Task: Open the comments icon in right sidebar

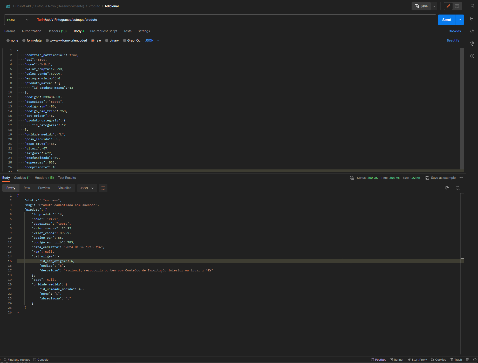Action: click(472, 19)
